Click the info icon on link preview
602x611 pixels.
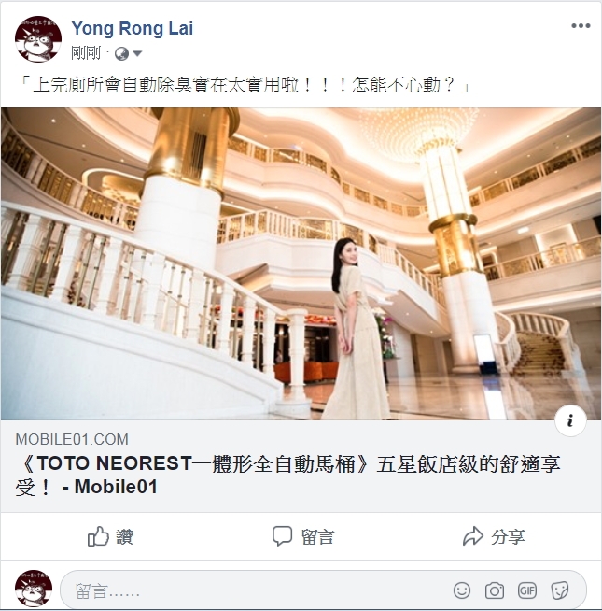click(570, 420)
